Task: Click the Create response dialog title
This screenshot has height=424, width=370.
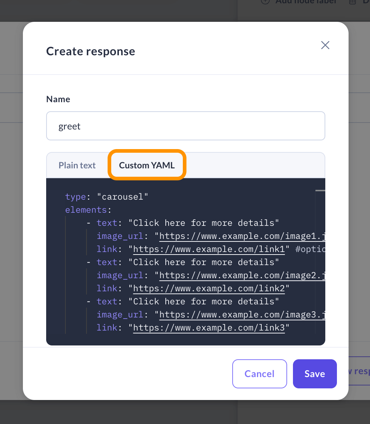Action: pyautogui.click(x=91, y=51)
